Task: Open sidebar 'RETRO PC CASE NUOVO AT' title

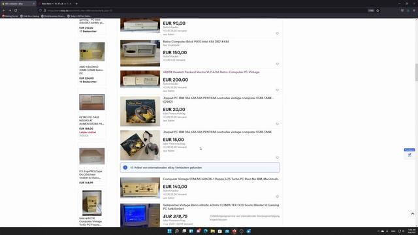Action: click(x=91, y=120)
